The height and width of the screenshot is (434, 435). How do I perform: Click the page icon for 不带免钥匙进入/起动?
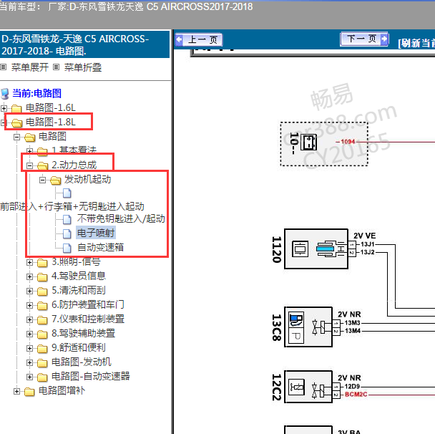67,219
